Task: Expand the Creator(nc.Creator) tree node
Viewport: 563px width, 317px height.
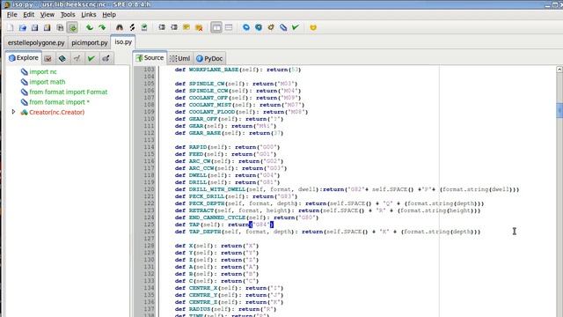Action: click(x=14, y=112)
